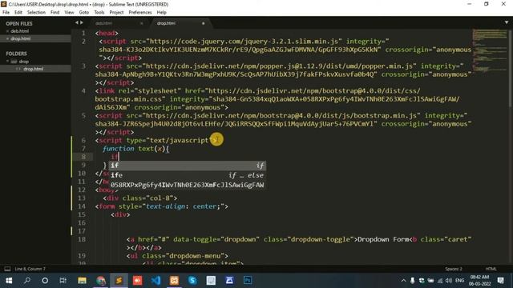Open Windows taskbar search

click(x=27, y=281)
